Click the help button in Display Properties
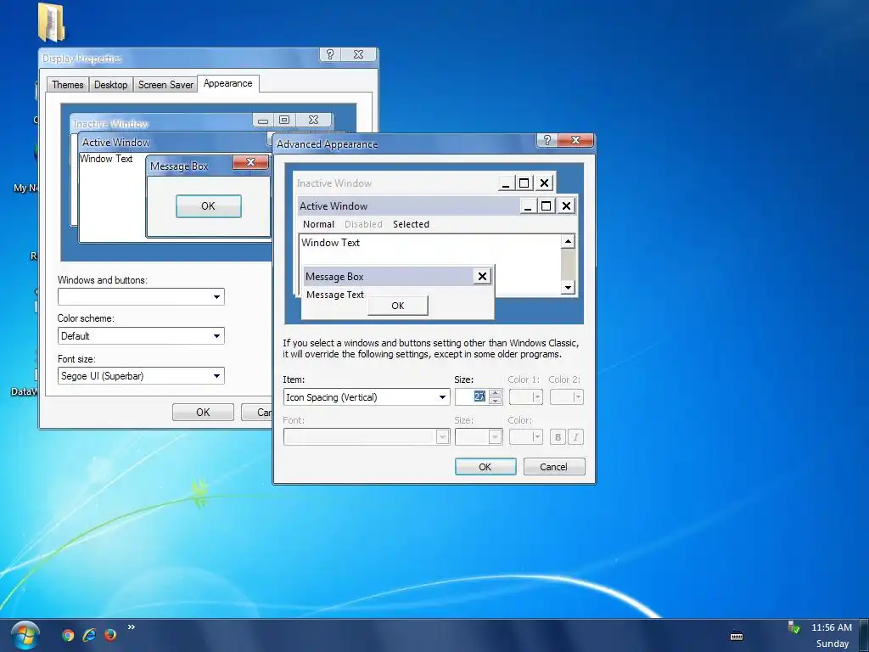 click(330, 54)
